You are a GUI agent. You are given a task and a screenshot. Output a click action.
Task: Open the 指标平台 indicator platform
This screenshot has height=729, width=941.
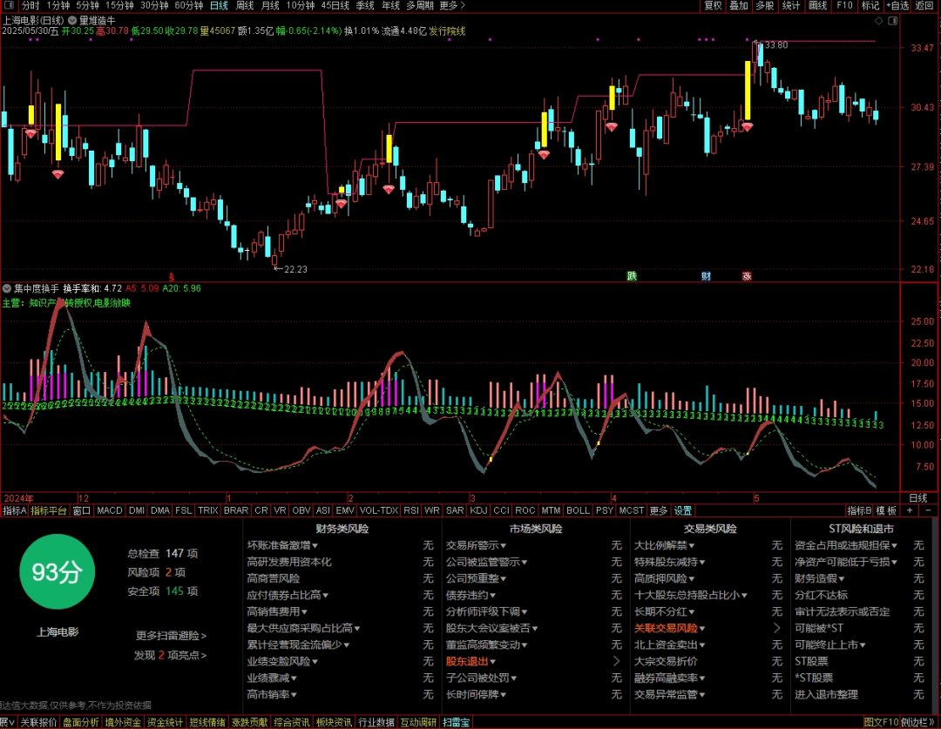(x=49, y=510)
